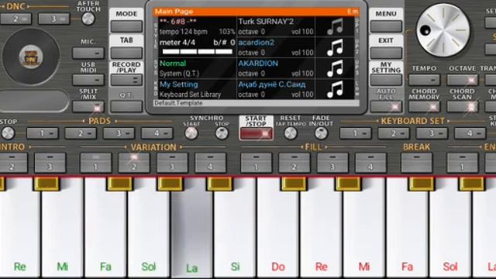496x279 pixels.
Task: Open MY SETTING button
Action: (386, 80)
